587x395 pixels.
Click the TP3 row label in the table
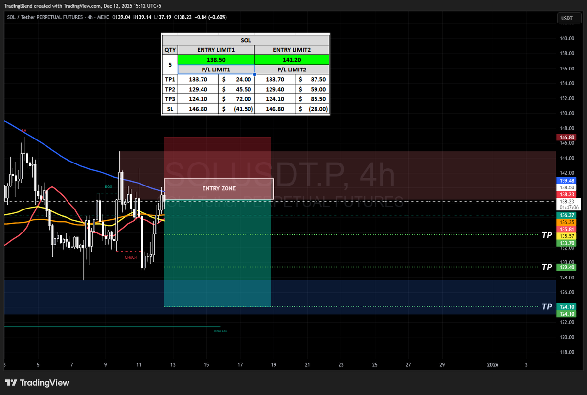click(x=170, y=99)
